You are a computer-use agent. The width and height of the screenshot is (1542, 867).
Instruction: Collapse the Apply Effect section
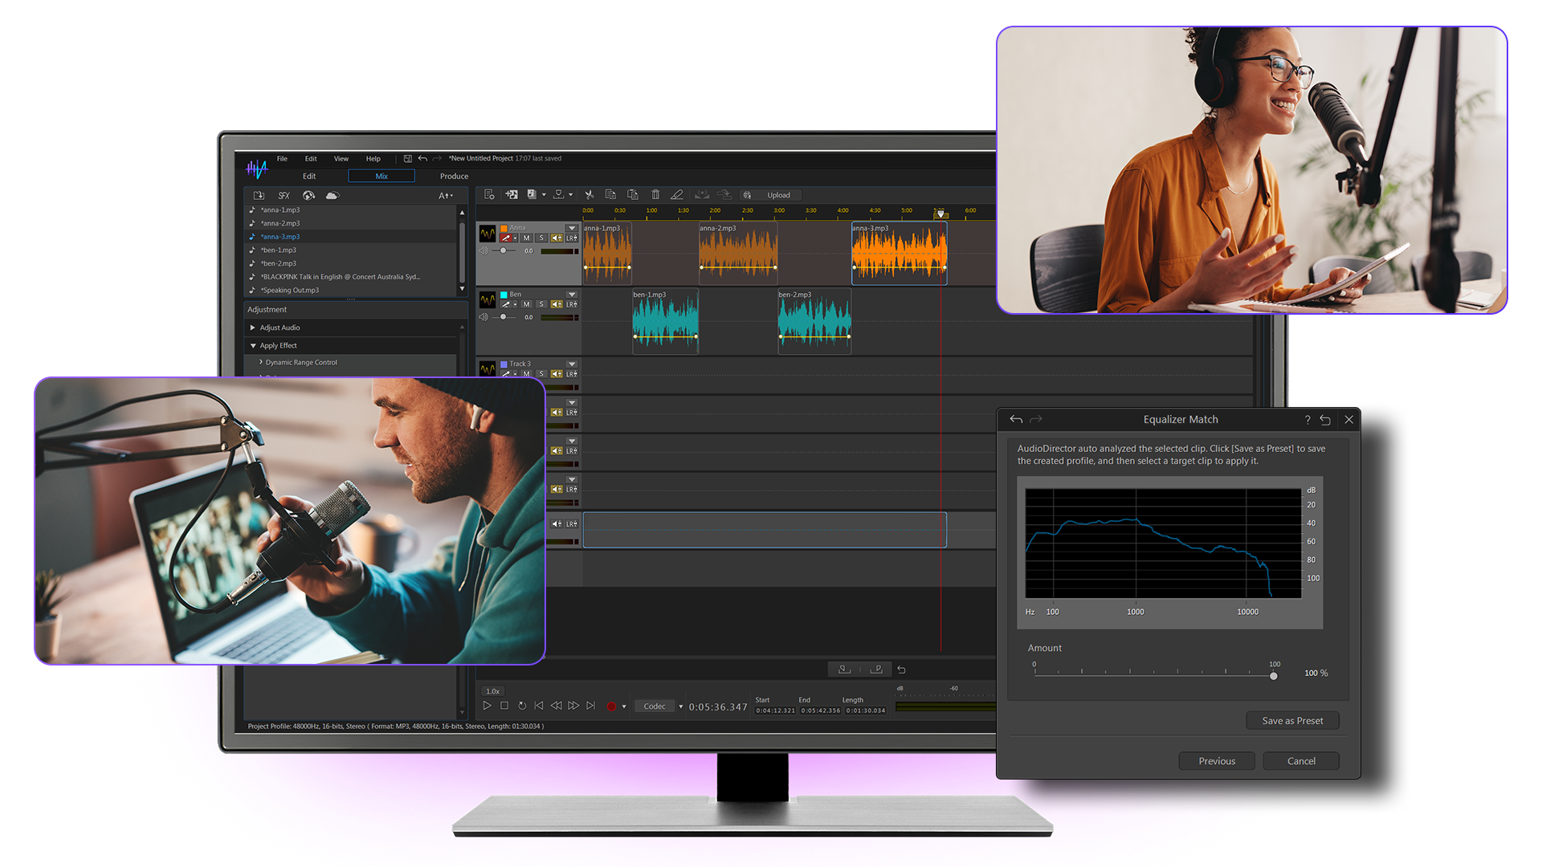point(253,346)
